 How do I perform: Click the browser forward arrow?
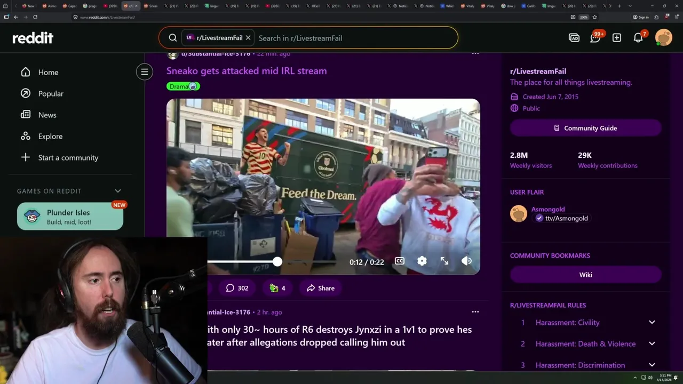point(25,17)
